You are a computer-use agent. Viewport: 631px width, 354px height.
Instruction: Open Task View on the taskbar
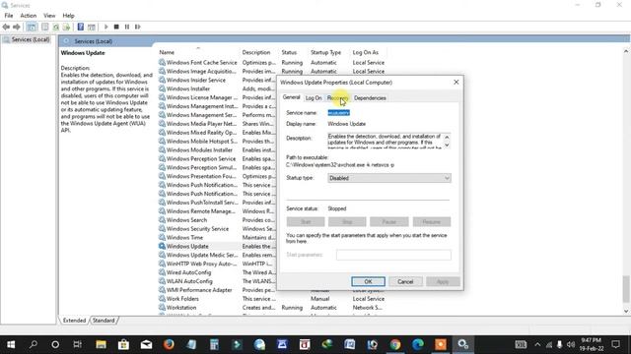coord(78,344)
